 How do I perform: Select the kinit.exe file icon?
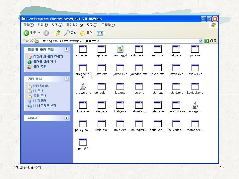83,105
